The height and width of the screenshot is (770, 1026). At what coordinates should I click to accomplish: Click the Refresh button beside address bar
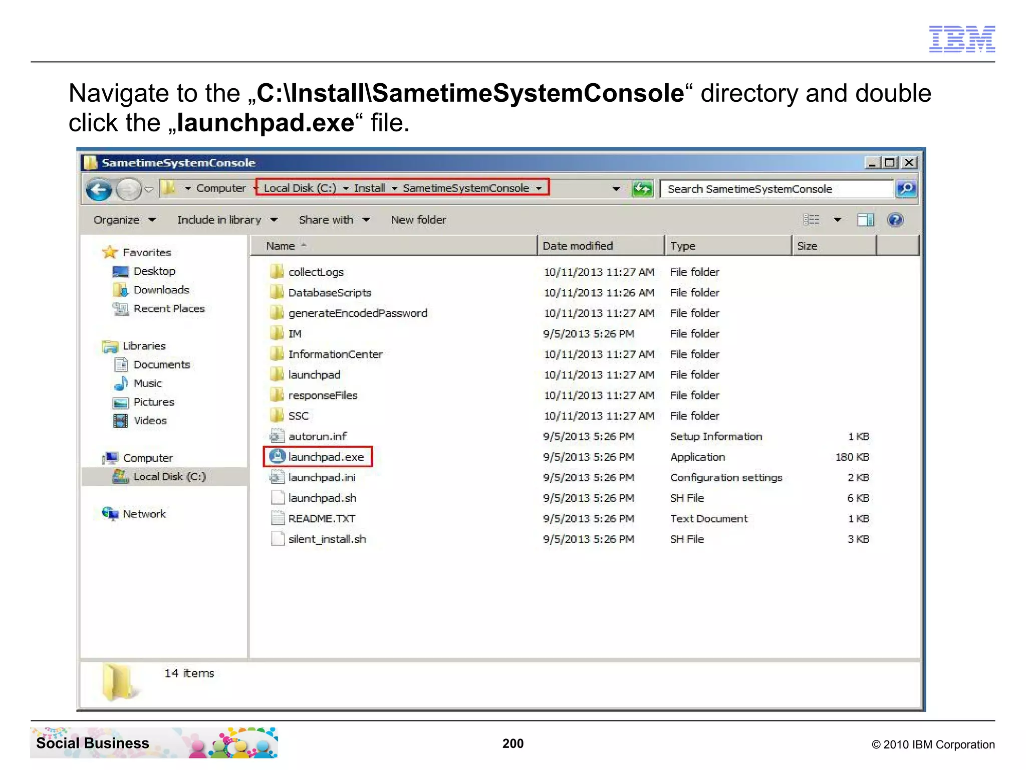pyautogui.click(x=642, y=189)
